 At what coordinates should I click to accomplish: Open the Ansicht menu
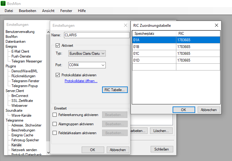(48, 11)
